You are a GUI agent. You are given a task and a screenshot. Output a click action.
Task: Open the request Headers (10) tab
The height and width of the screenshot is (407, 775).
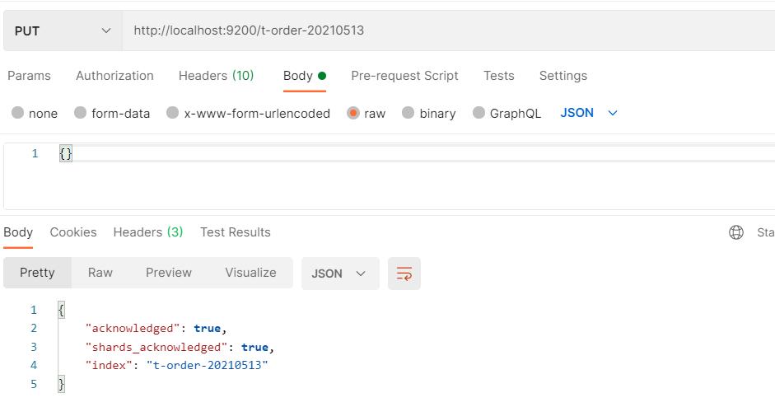tap(216, 76)
